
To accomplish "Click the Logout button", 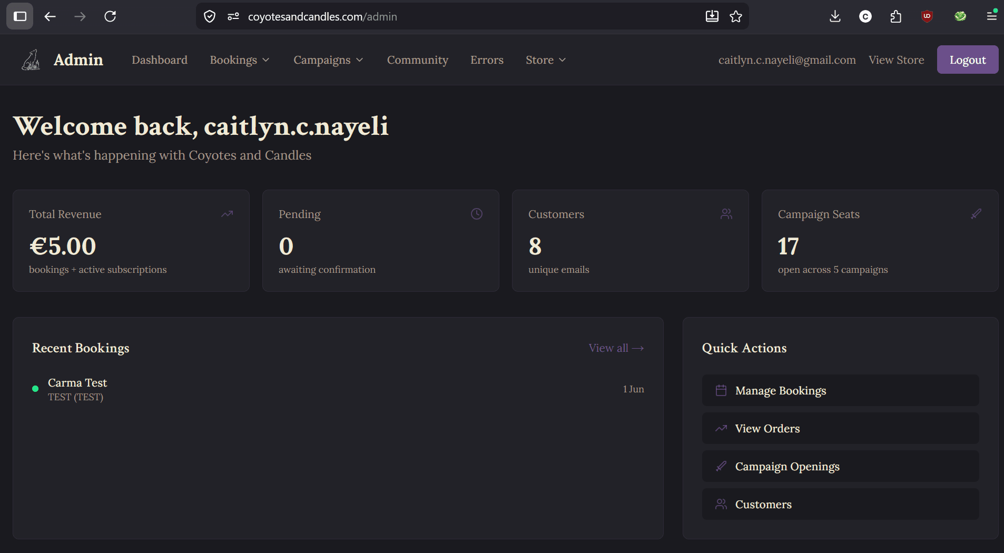I will (968, 60).
